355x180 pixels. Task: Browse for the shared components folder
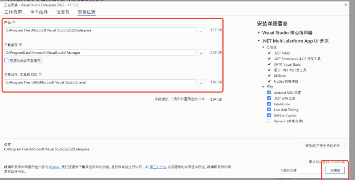click(x=201, y=82)
